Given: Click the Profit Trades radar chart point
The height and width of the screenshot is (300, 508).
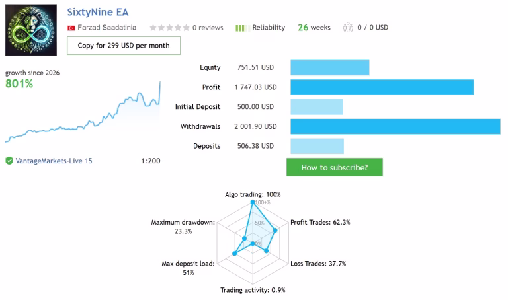Looking at the screenshot, I should pyautogui.click(x=275, y=231).
